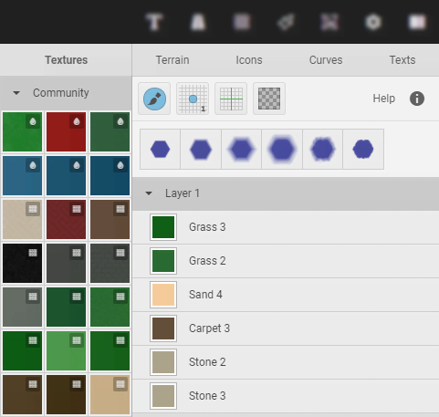Viewport: 439px width, 417px height.
Task: Select the Texts tab
Action: click(402, 60)
